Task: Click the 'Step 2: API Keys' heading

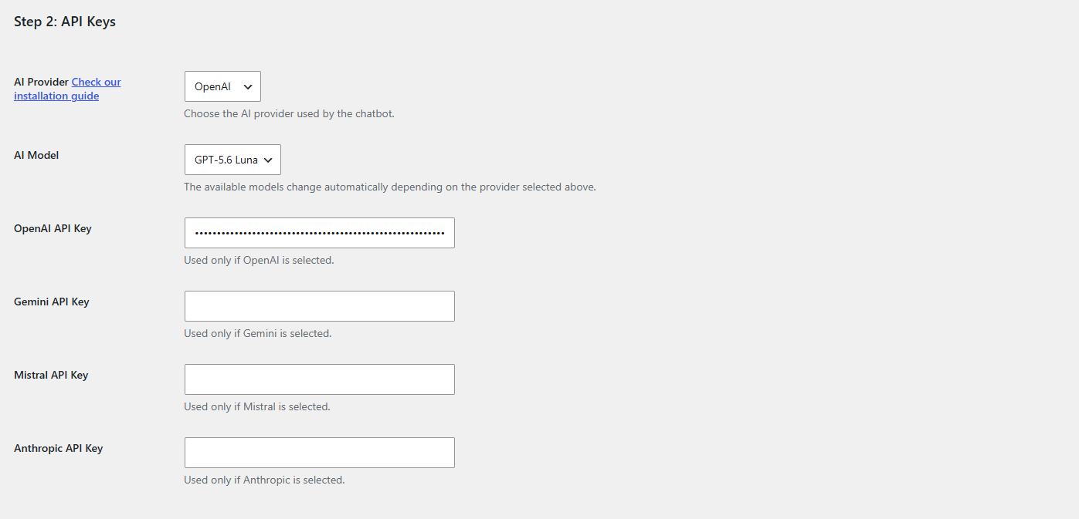Action: [x=65, y=22]
